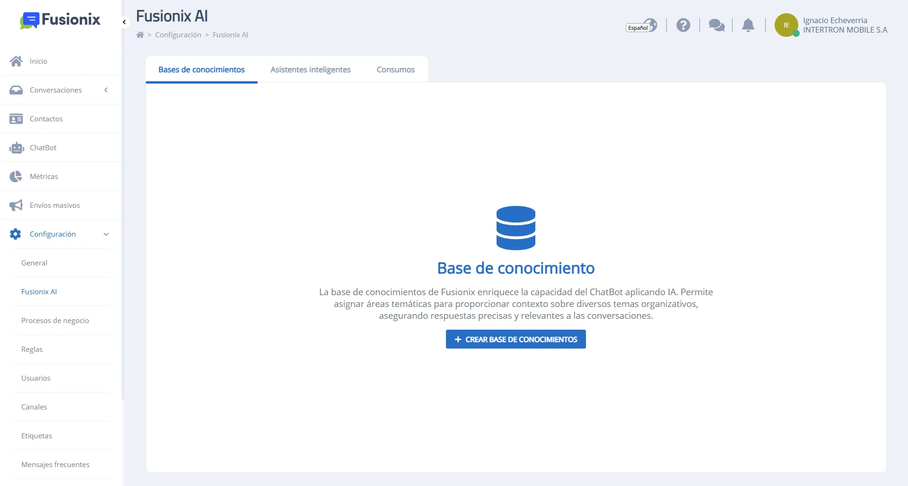The image size is (908, 486).
Task: Click the IE user avatar
Action: pyautogui.click(x=786, y=25)
